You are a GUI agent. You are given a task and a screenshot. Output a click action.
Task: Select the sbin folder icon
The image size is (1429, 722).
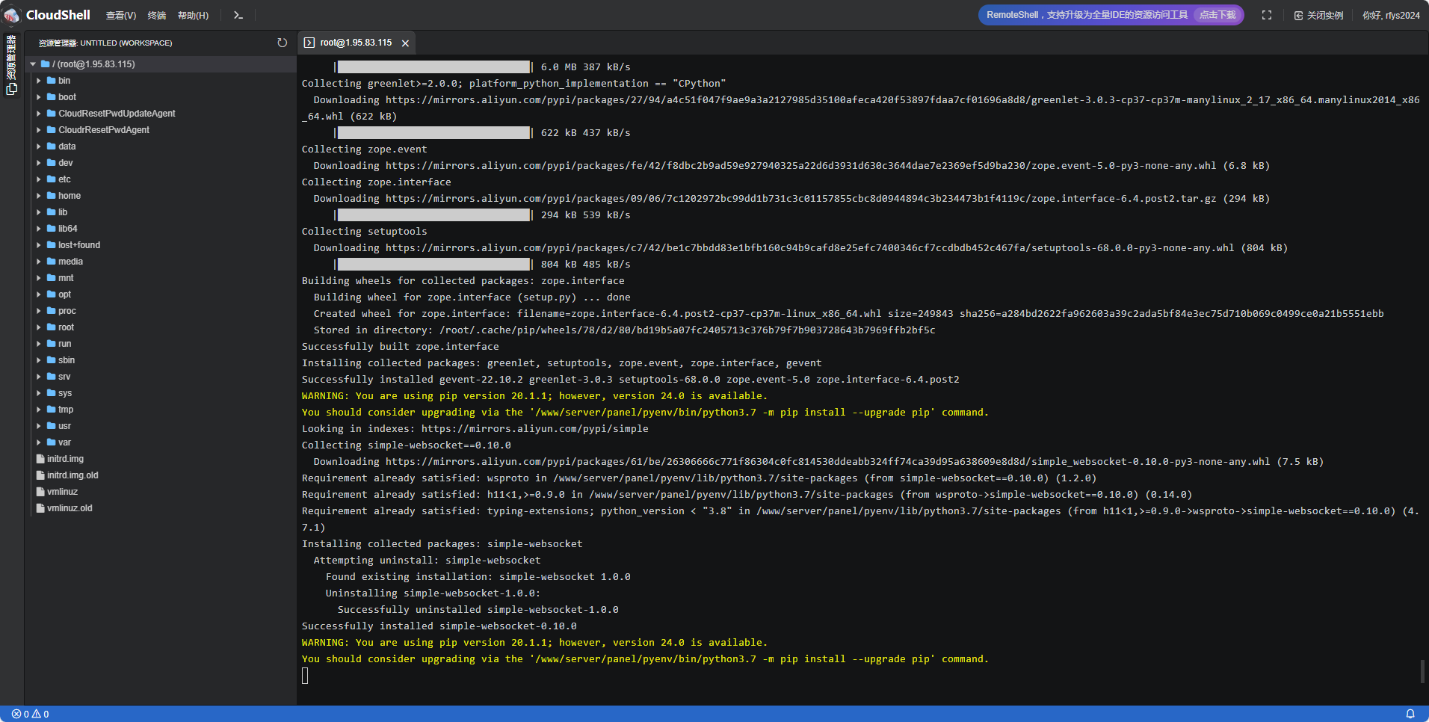(x=52, y=360)
